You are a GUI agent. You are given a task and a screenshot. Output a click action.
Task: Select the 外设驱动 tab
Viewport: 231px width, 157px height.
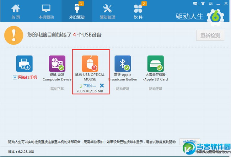click(x=77, y=12)
